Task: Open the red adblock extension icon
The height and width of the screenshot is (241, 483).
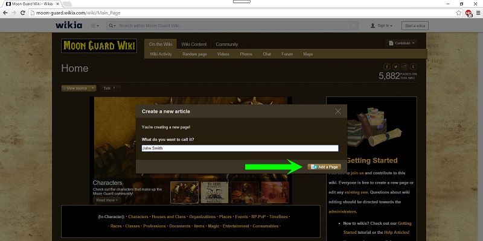Action: click(x=469, y=13)
